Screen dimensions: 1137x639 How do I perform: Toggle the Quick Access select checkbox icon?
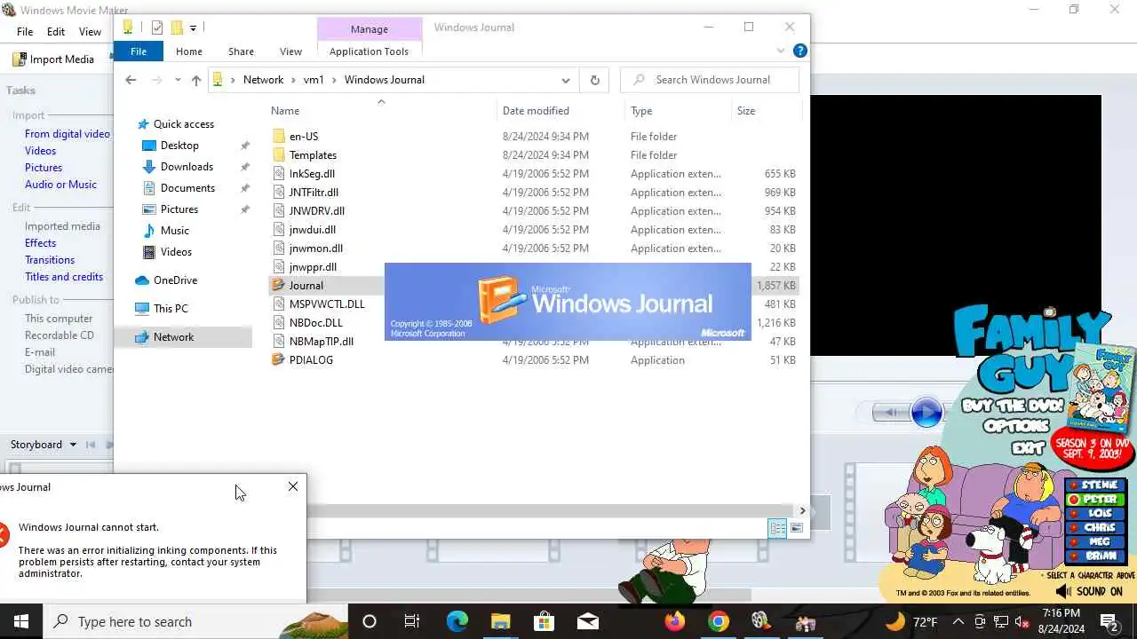pyautogui.click(x=157, y=28)
